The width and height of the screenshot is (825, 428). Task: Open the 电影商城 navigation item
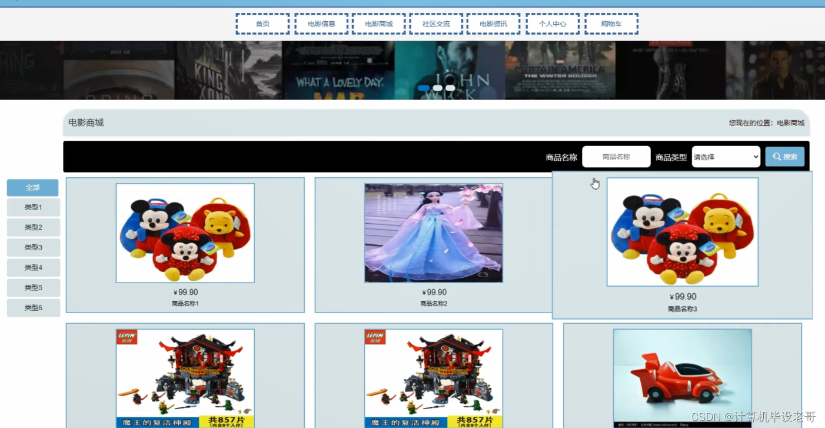click(378, 24)
